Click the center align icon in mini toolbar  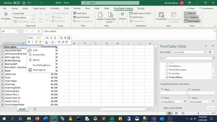coord(36,42)
